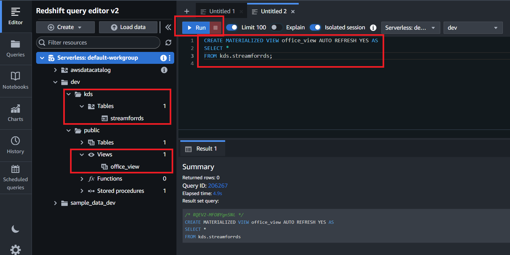Select the Result 1 tab
This screenshot has width=510, height=255.
203,149
